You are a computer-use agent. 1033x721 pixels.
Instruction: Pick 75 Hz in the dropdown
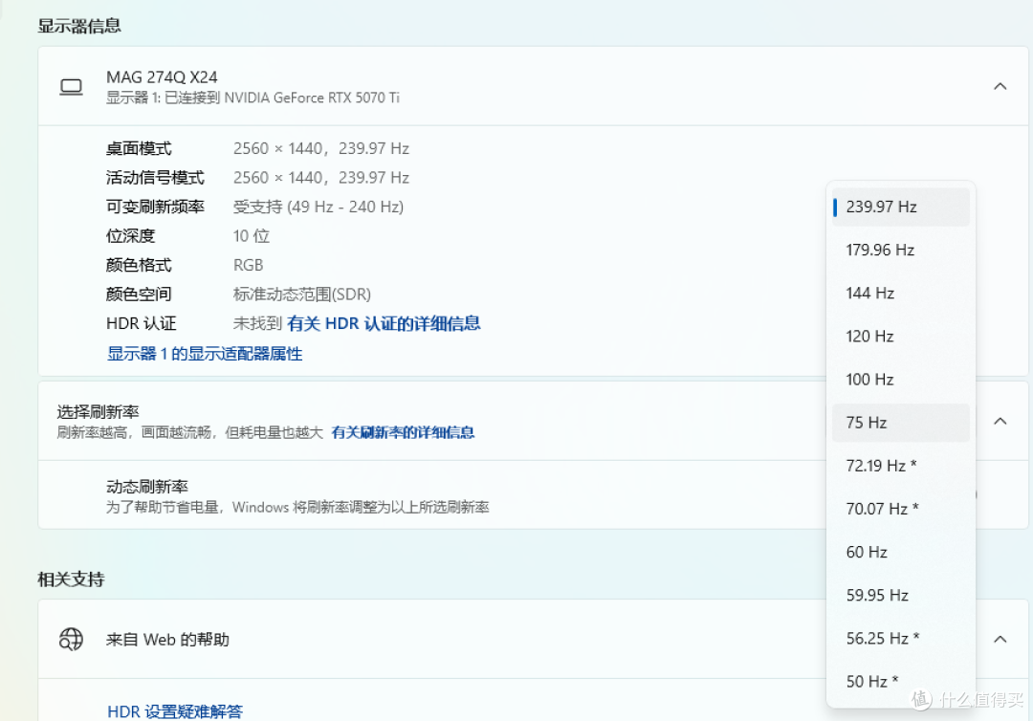pyautogui.click(x=901, y=423)
